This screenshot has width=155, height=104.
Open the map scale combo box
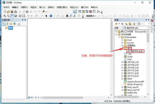click(60, 12)
